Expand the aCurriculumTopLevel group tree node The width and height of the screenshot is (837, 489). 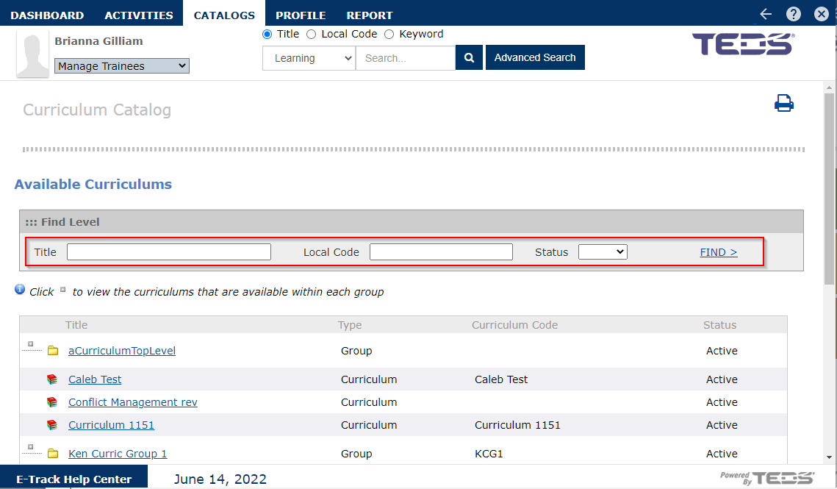[31, 344]
